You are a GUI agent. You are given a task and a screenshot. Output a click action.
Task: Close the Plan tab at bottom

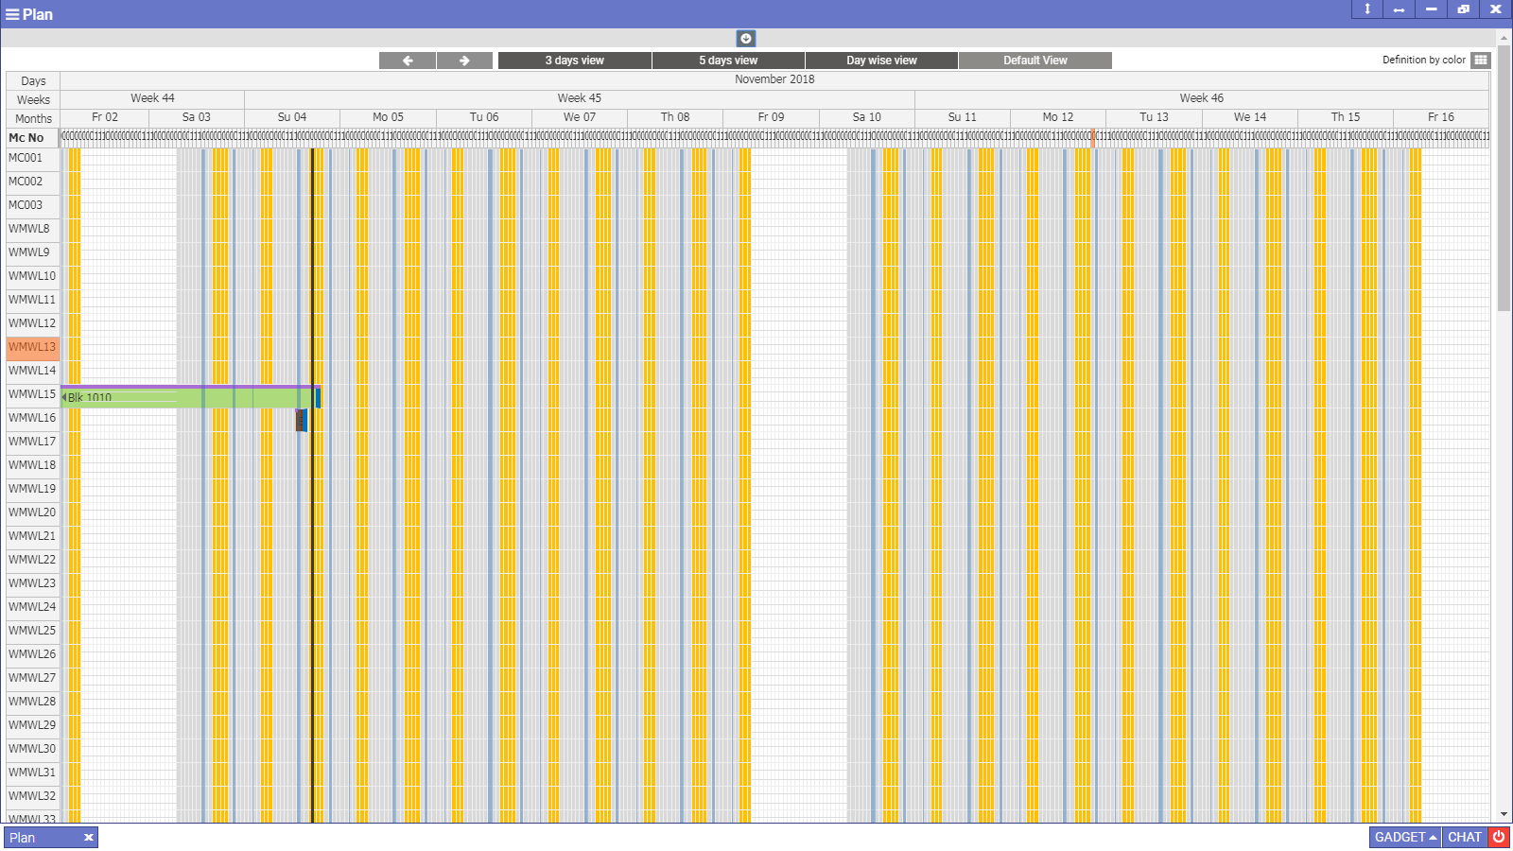pyautogui.click(x=88, y=838)
